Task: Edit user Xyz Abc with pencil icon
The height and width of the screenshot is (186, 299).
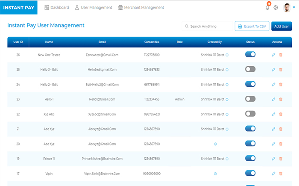Action: coord(273,114)
